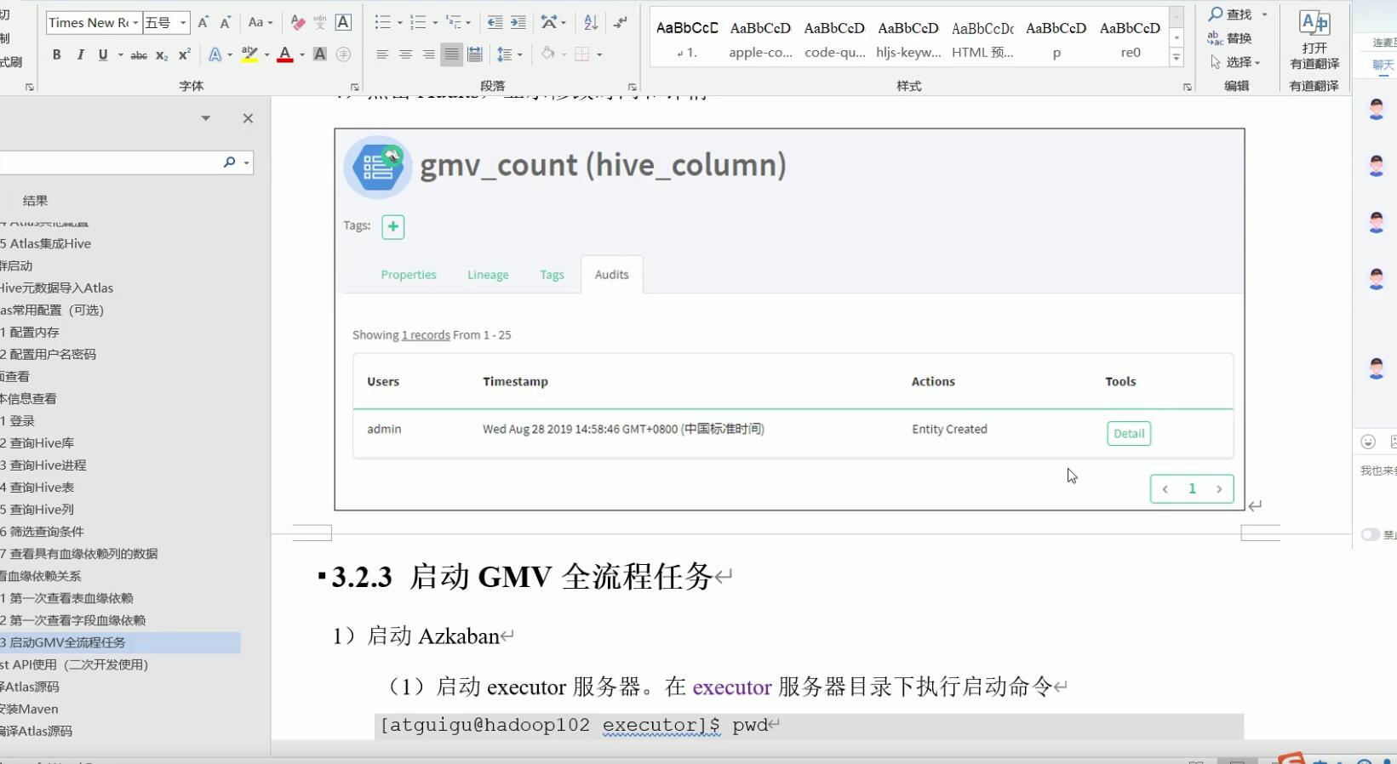
Task: Click character shading icon
Action: (x=320, y=54)
